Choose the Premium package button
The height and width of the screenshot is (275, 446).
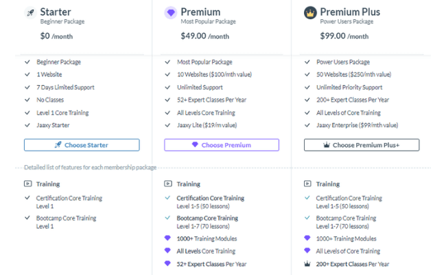tap(222, 145)
